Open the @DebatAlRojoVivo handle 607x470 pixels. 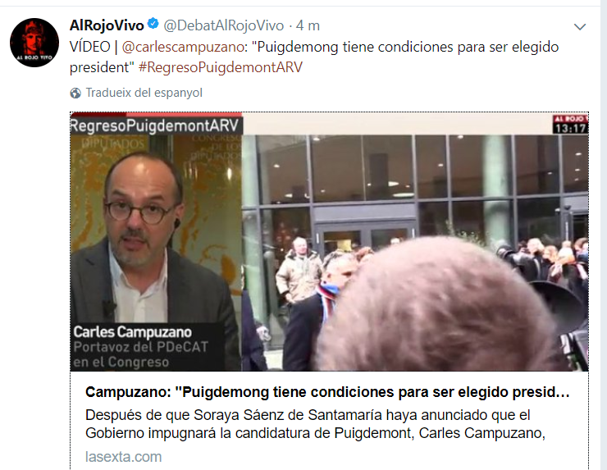[x=224, y=25]
